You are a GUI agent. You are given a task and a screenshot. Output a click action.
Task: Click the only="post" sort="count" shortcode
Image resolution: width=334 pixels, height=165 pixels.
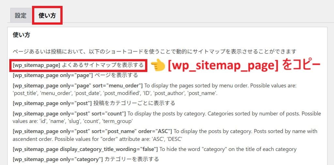click(x=69, y=114)
